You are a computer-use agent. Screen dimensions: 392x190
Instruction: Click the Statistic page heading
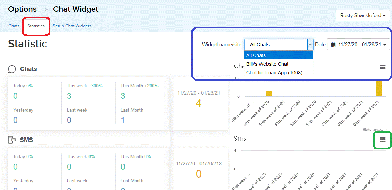pyautogui.click(x=27, y=44)
